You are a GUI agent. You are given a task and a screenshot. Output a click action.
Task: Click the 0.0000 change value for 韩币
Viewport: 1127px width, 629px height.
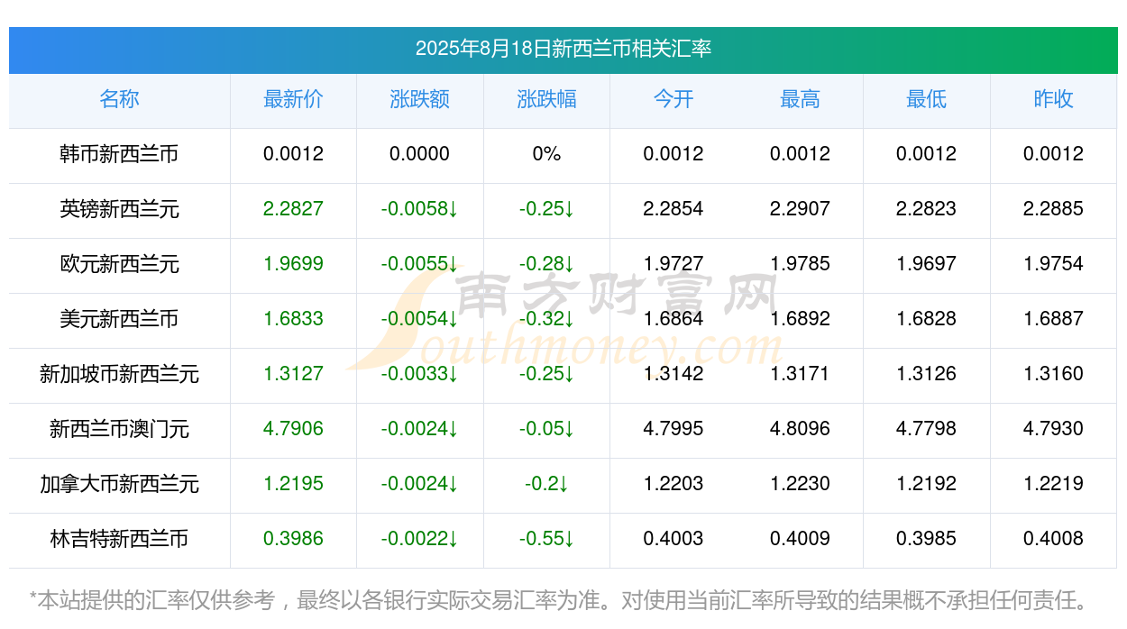point(419,154)
